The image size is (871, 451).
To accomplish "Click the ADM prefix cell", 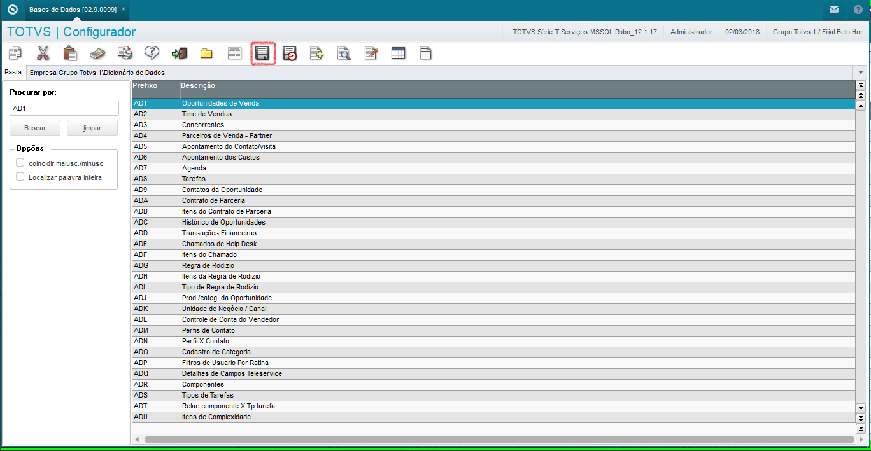I will point(156,330).
